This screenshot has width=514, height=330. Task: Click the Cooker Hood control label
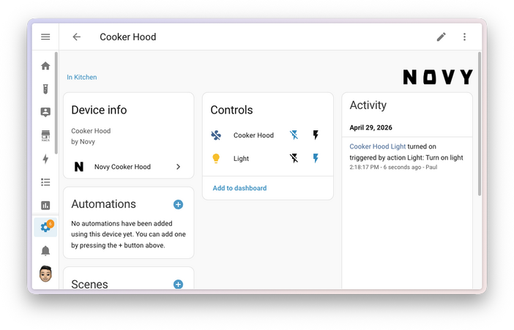tap(253, 135)
